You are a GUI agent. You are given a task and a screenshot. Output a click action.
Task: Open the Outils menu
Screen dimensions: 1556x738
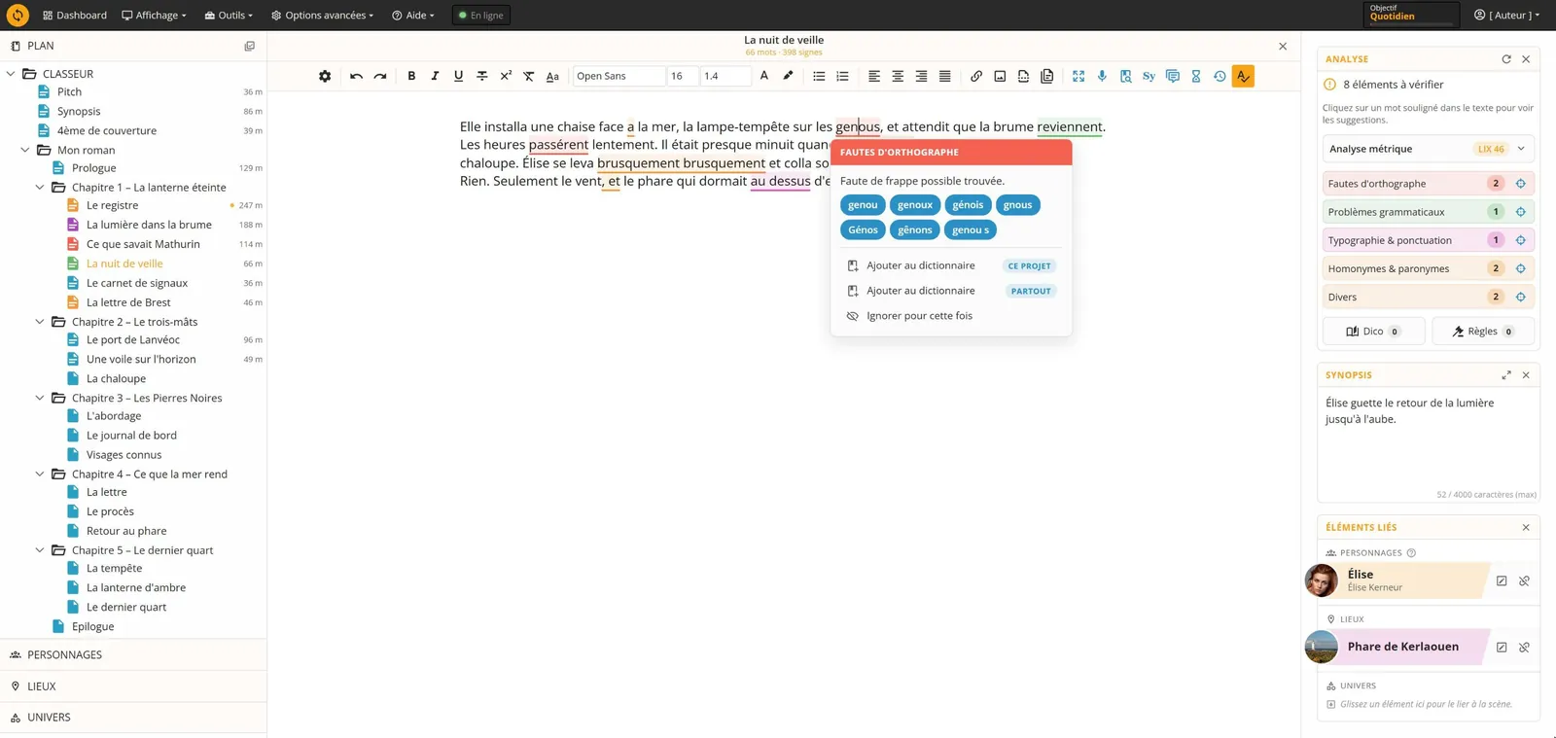pyautogui.click(x=229, y=15)
